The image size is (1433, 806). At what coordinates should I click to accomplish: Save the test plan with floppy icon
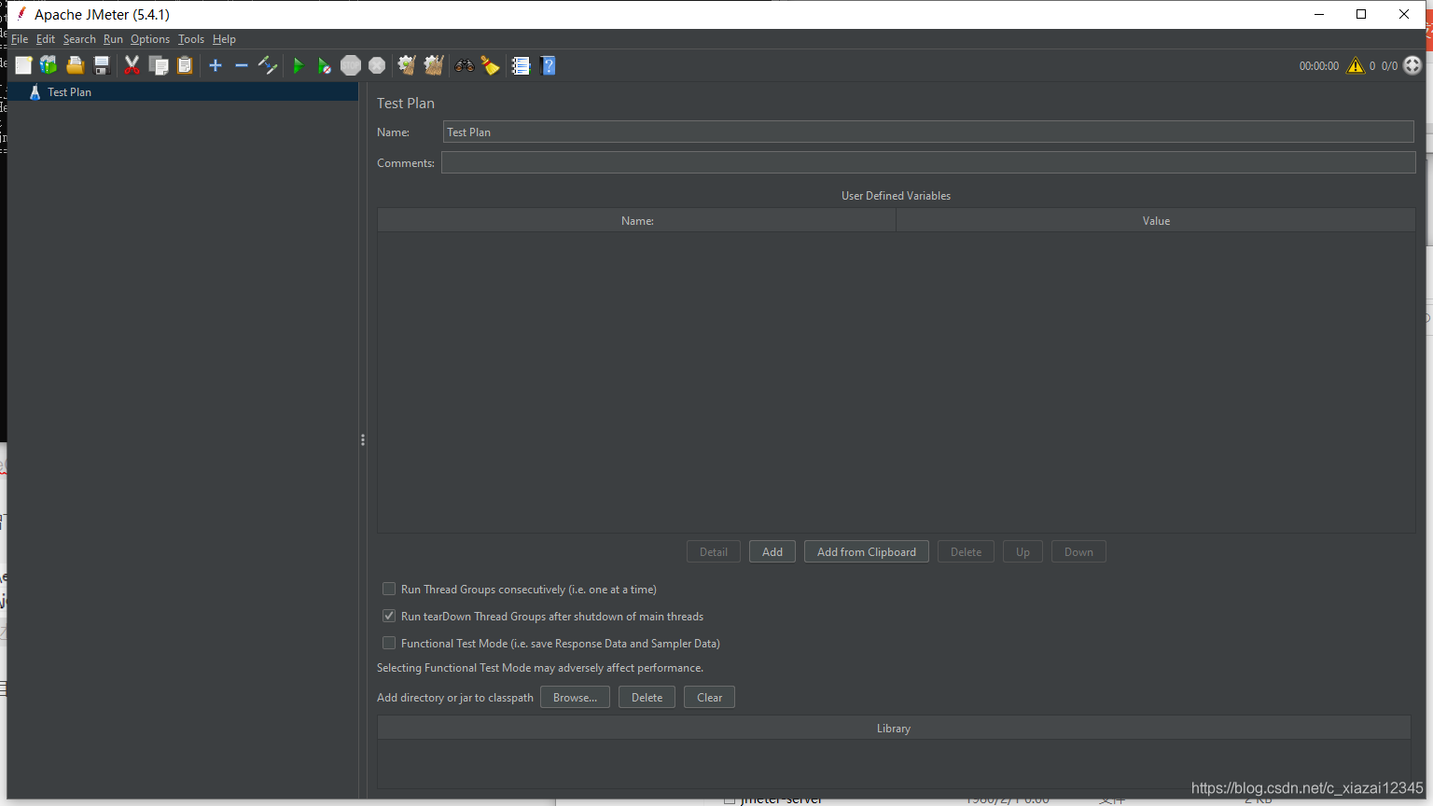102,65
